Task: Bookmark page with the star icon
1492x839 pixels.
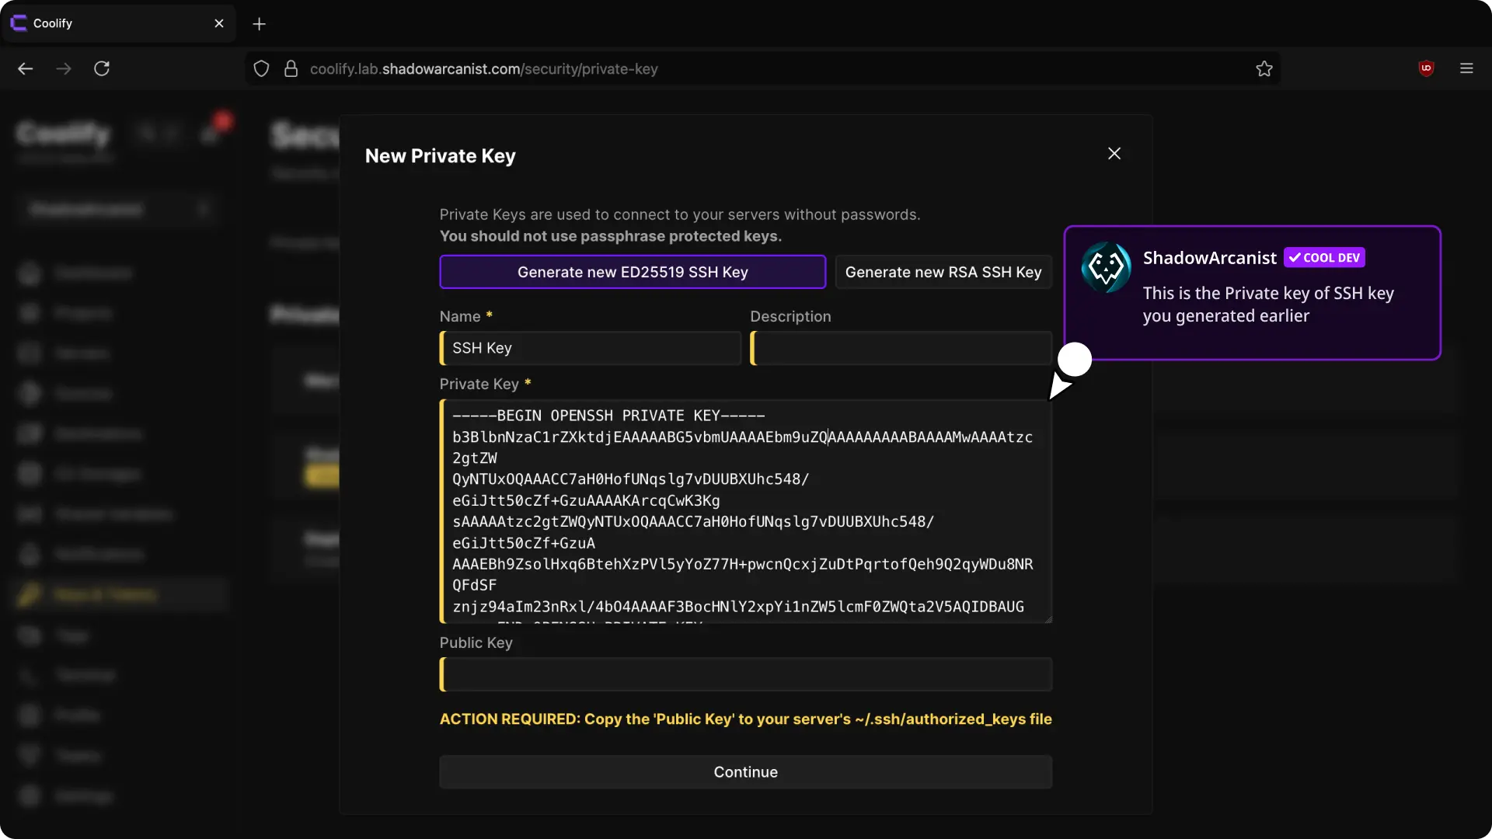Action: point(1264,68)
